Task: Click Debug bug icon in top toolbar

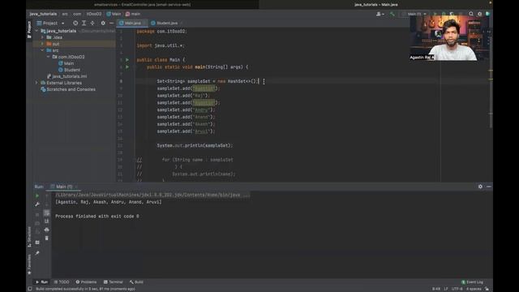Action: (x=444, y=14)
